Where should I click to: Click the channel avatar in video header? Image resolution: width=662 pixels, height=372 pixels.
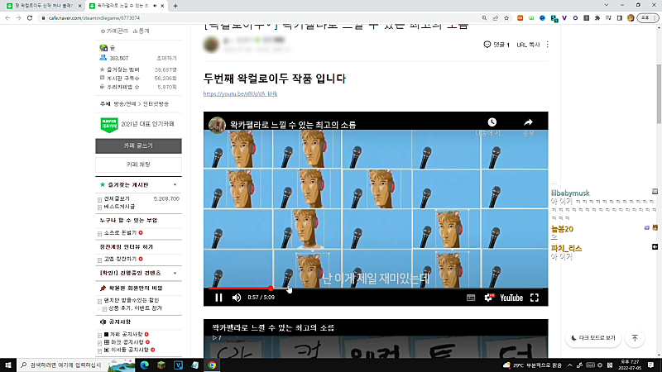tap(217, 125)
